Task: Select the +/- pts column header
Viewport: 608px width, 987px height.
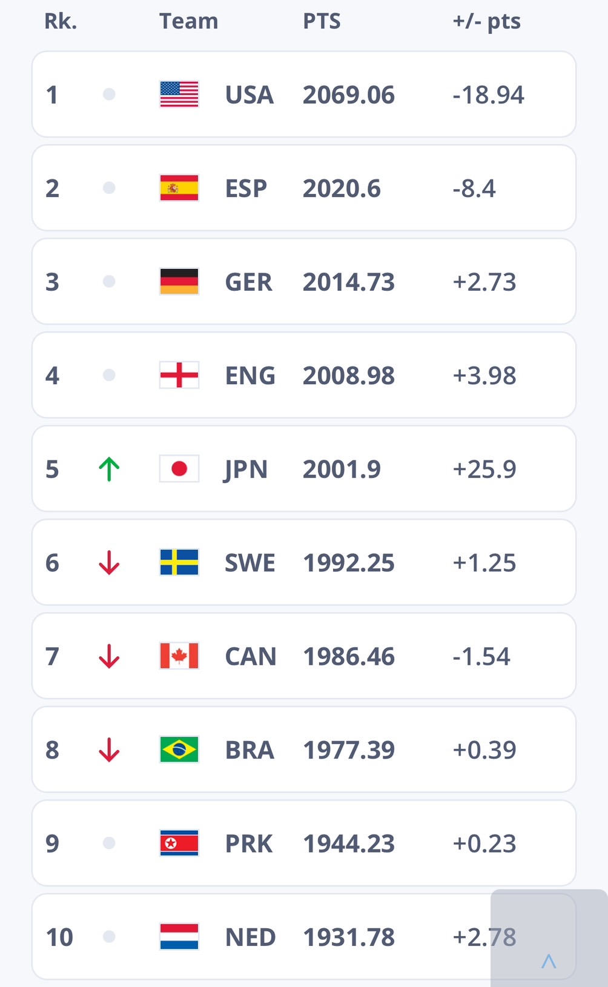Action: 486,21
